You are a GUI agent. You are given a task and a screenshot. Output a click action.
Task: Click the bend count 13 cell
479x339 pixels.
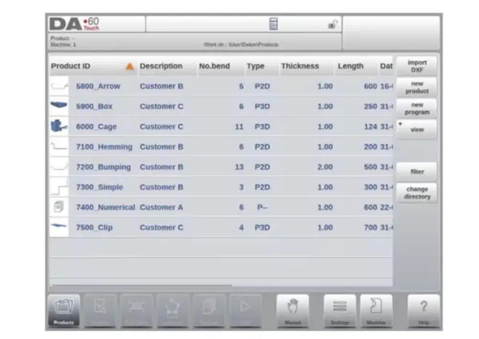239,167
